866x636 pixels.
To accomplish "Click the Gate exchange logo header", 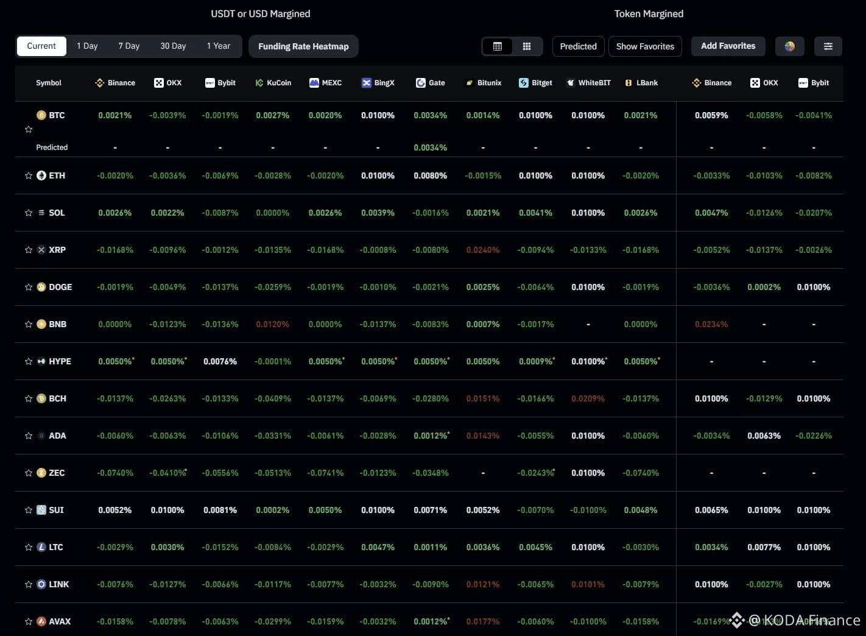I will (420, 83).
